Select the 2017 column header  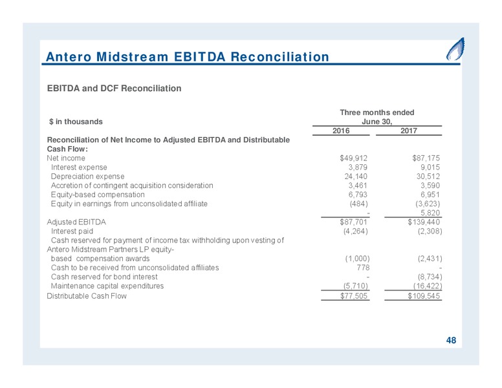(408, 131)
